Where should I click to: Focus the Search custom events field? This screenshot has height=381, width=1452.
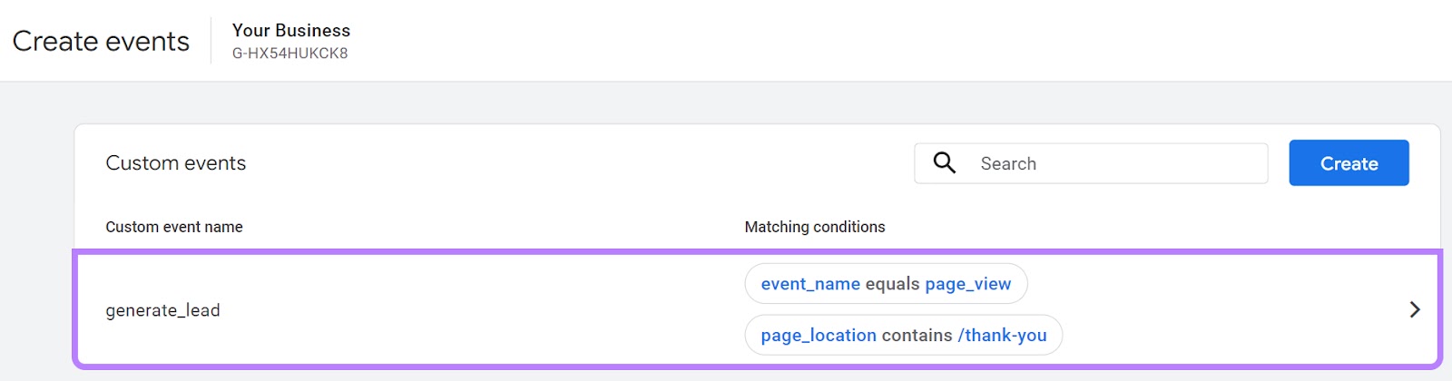coord(1116,163)
